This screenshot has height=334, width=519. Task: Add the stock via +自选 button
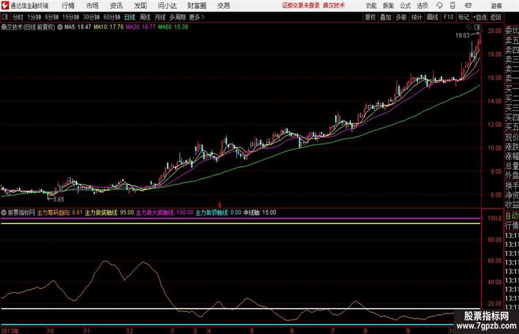pos(480,17)
